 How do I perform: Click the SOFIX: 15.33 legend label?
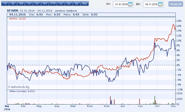pyautogui.click(x=18, y=19)
